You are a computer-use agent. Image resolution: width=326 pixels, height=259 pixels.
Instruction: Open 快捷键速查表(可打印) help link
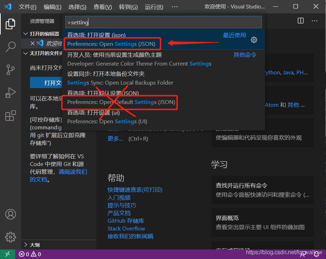[135, 190]
